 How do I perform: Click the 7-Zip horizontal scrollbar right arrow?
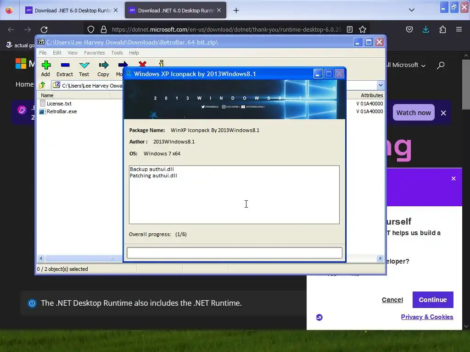tap(380, 258)
